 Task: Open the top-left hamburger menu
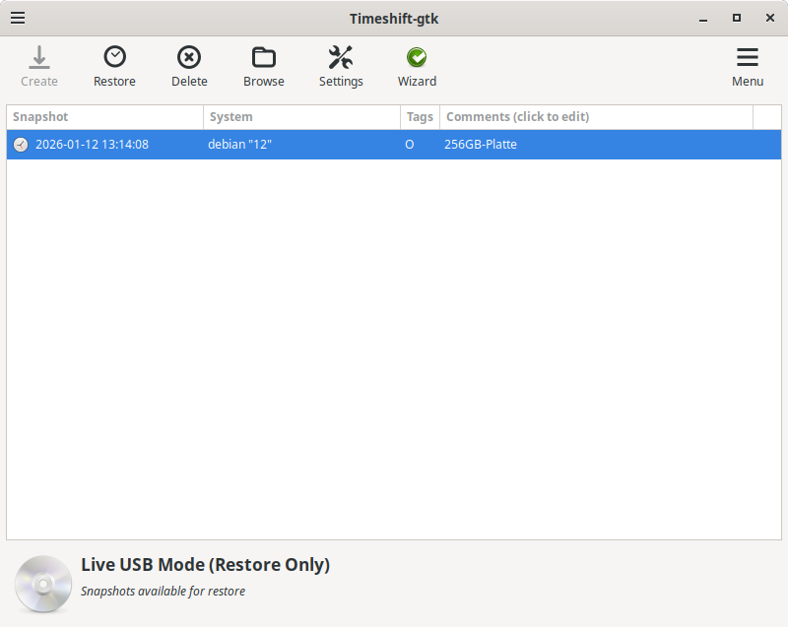18,18
